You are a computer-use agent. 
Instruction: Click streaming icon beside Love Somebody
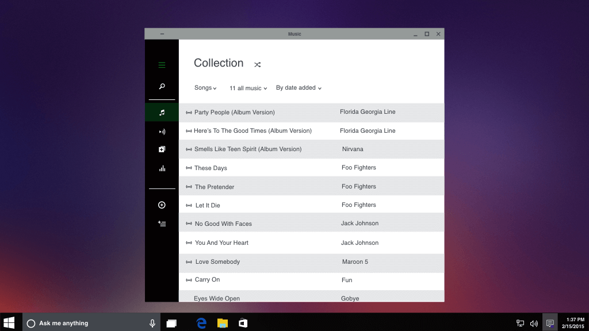coord(189,262)
